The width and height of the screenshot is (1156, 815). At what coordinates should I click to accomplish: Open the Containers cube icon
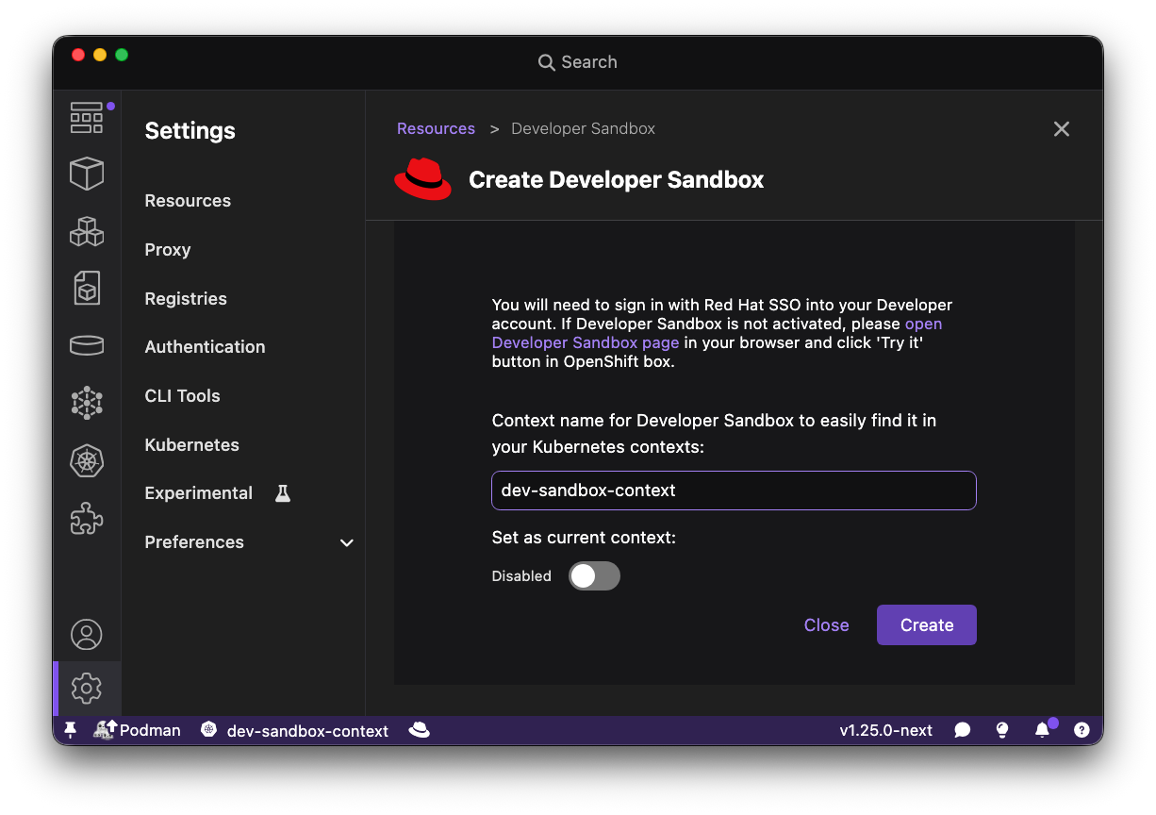(87, 174)
